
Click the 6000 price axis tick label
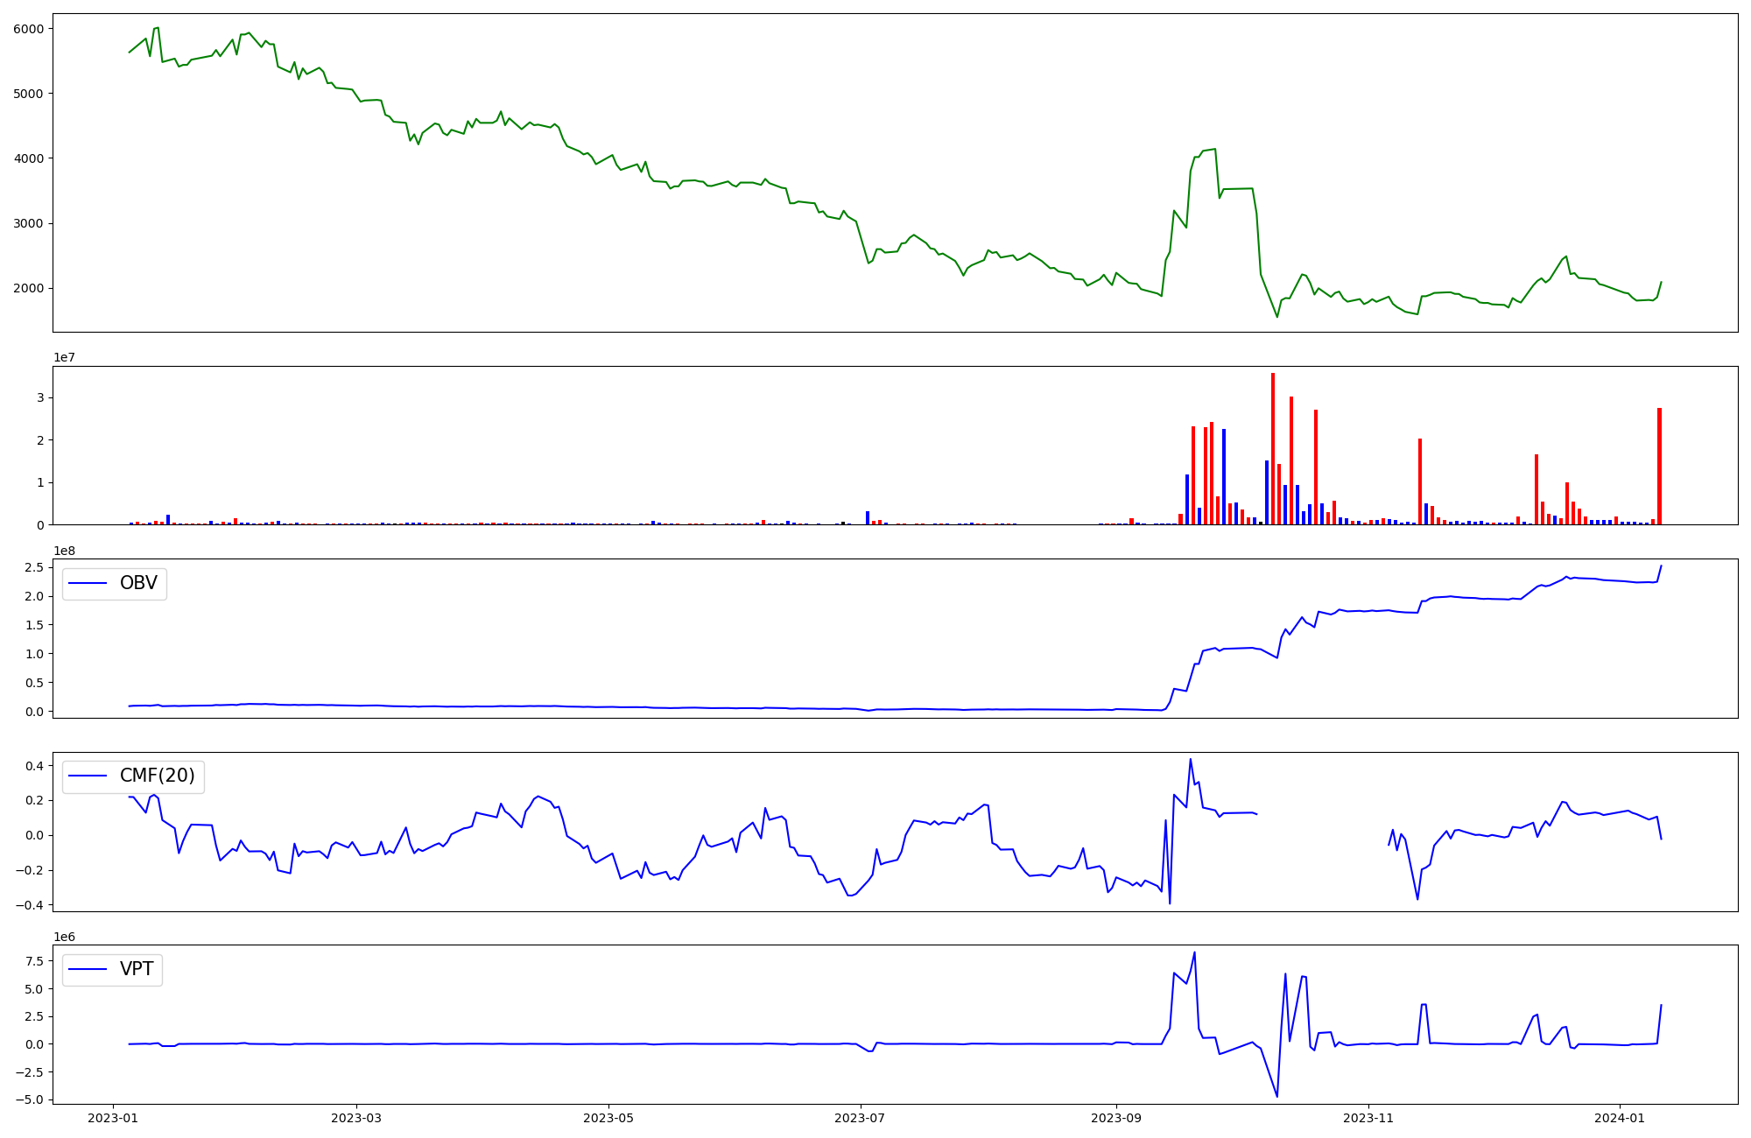(28, 29)
